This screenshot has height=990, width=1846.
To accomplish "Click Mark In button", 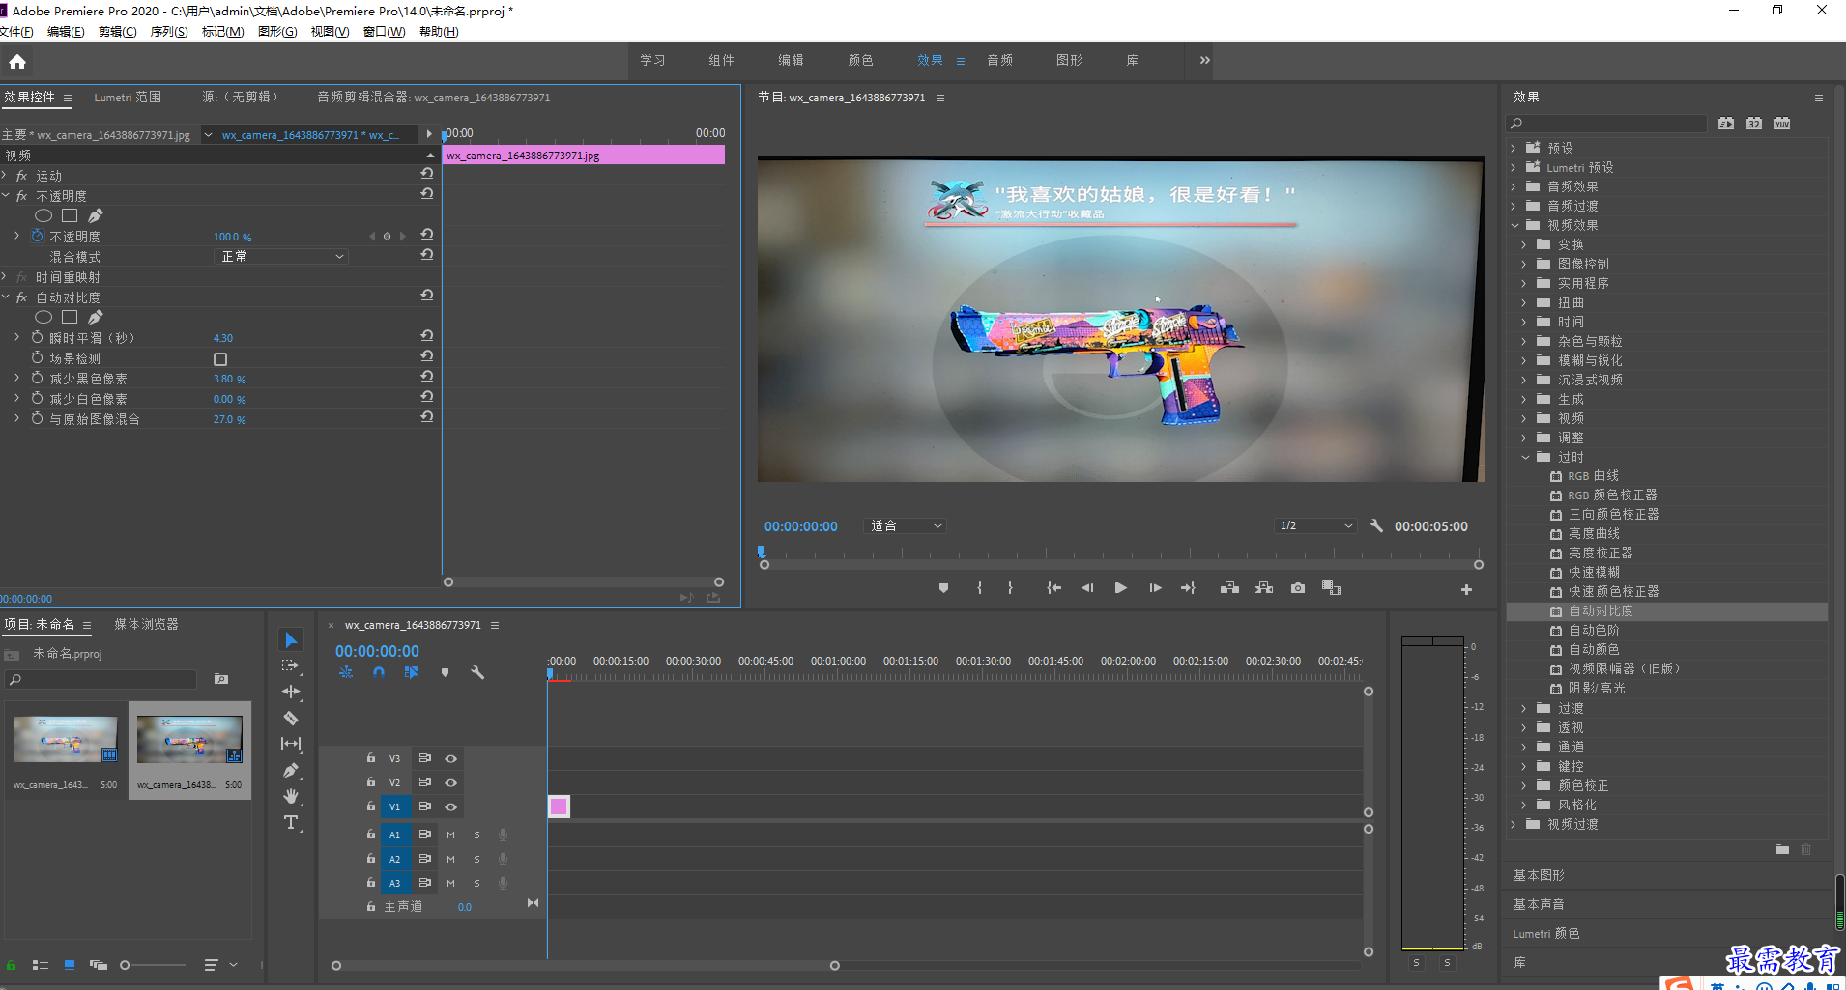I will coord(979,588).
